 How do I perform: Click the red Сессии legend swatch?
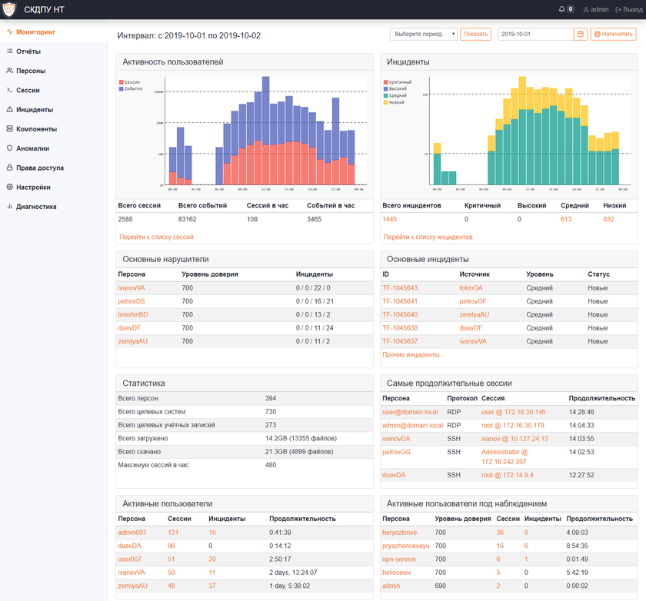coord(121,82)
